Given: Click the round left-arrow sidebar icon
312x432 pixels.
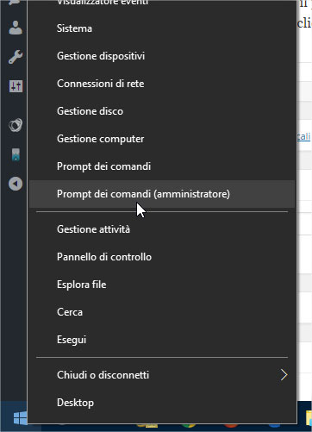Looking at the screenshot, I should [16, 184].
